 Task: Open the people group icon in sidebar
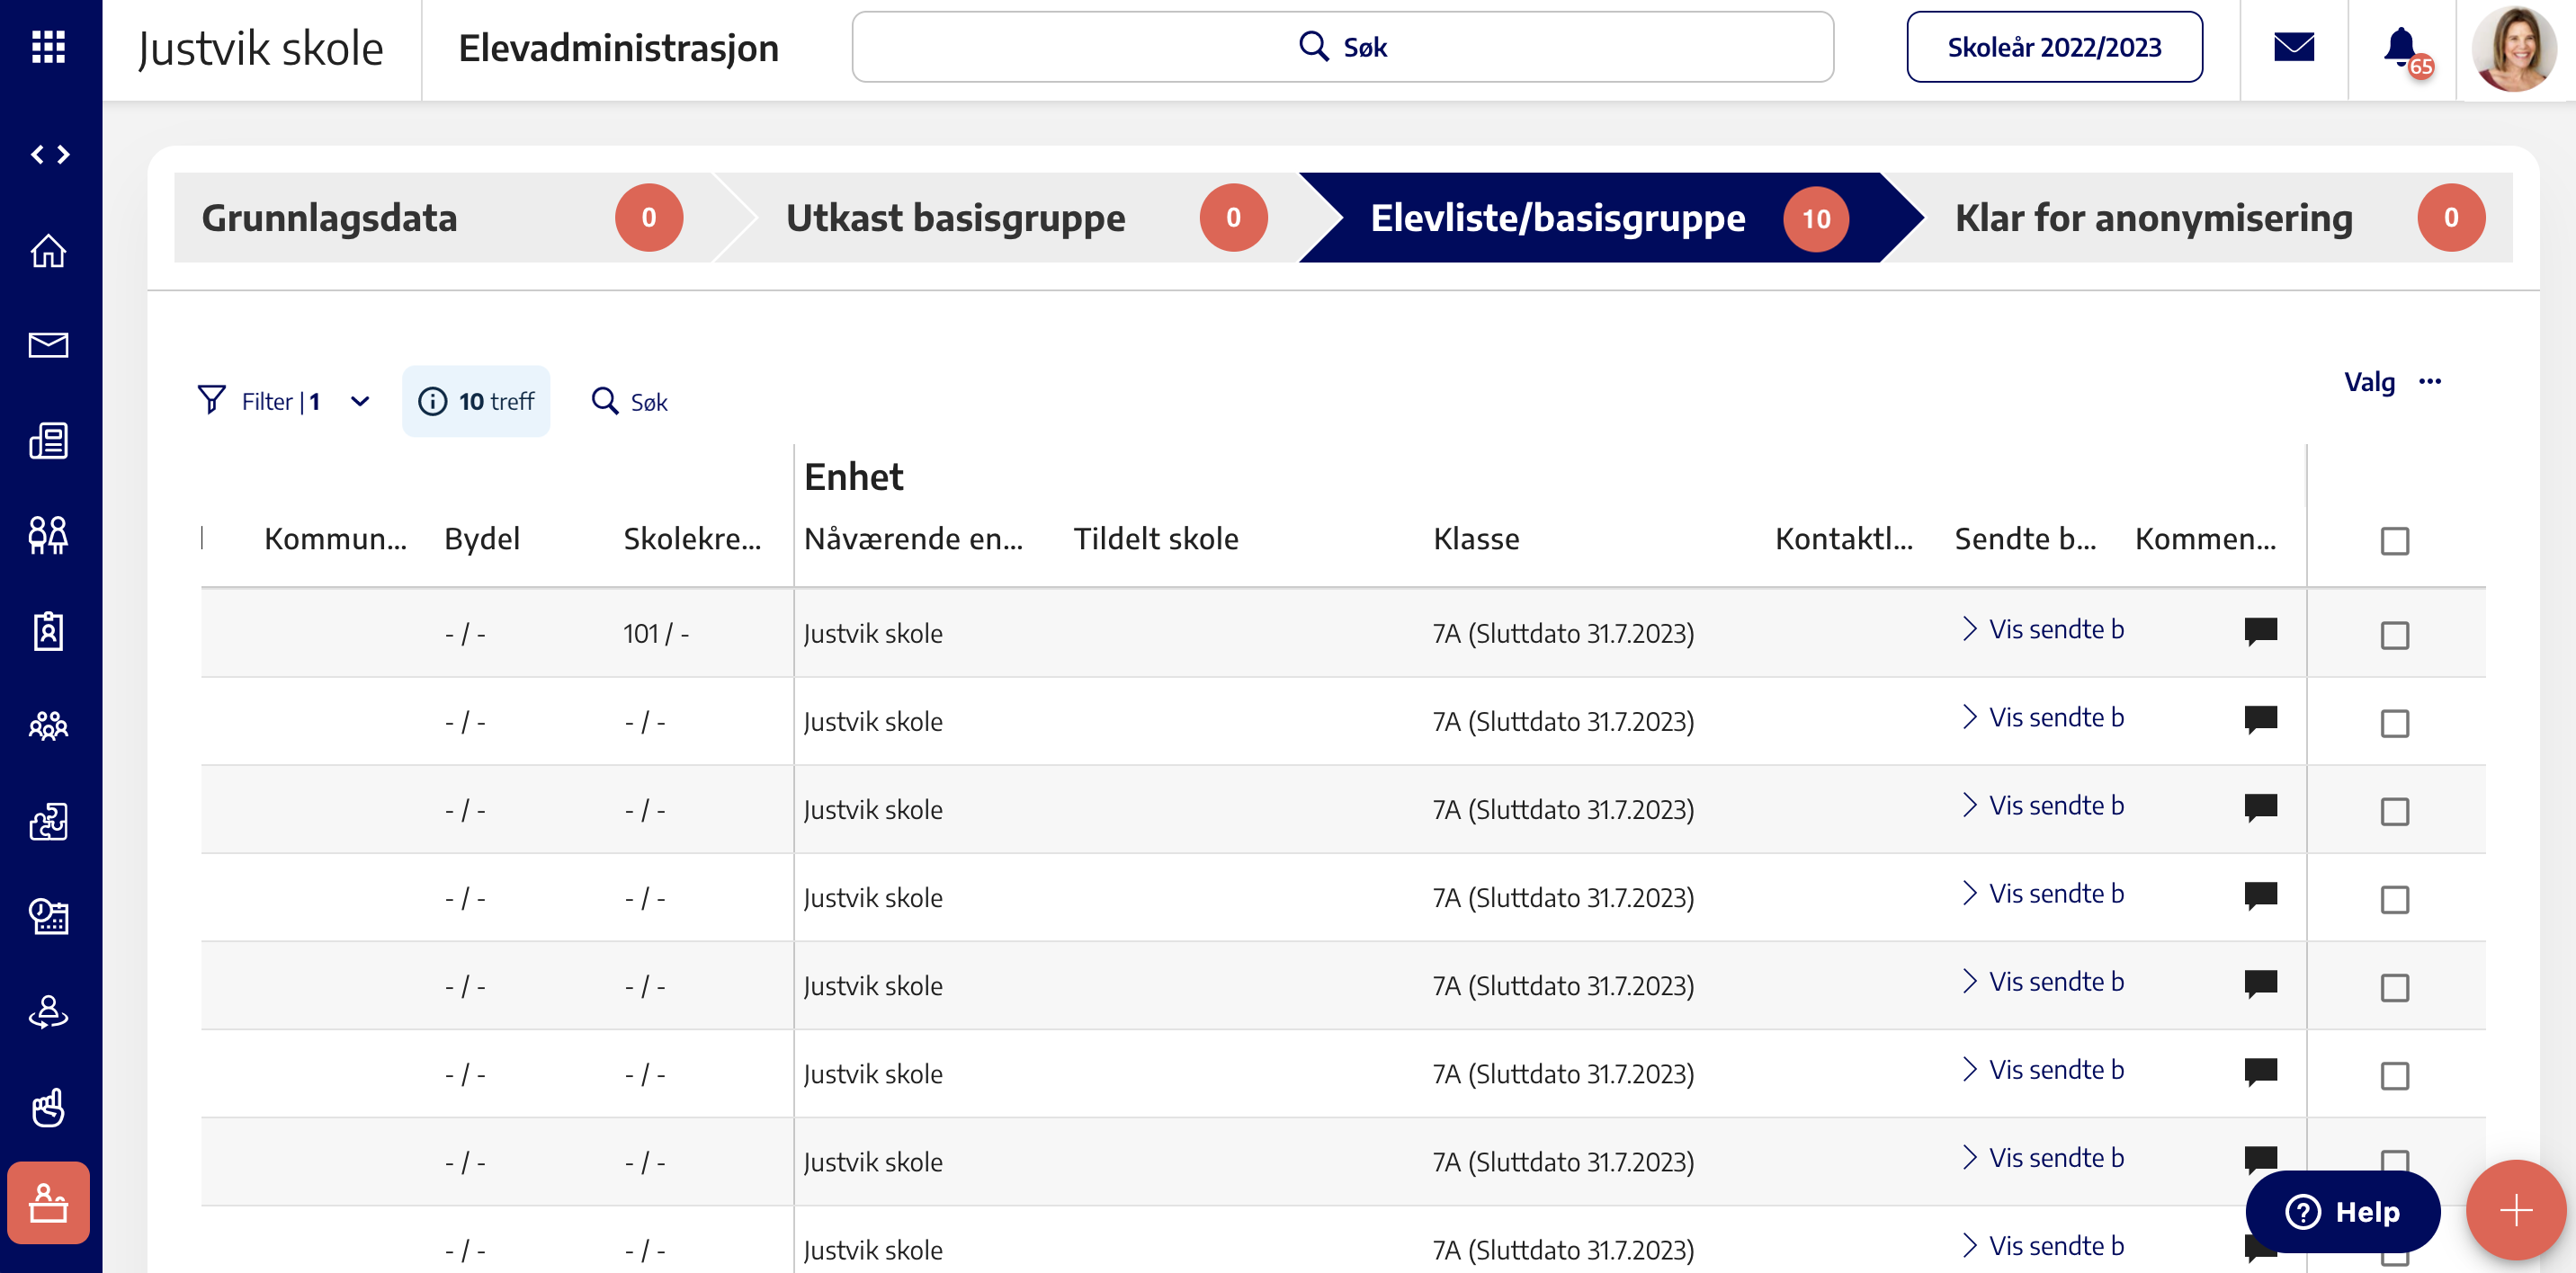click(x=48, y=726)
